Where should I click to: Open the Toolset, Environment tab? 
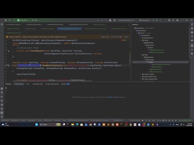52,84
